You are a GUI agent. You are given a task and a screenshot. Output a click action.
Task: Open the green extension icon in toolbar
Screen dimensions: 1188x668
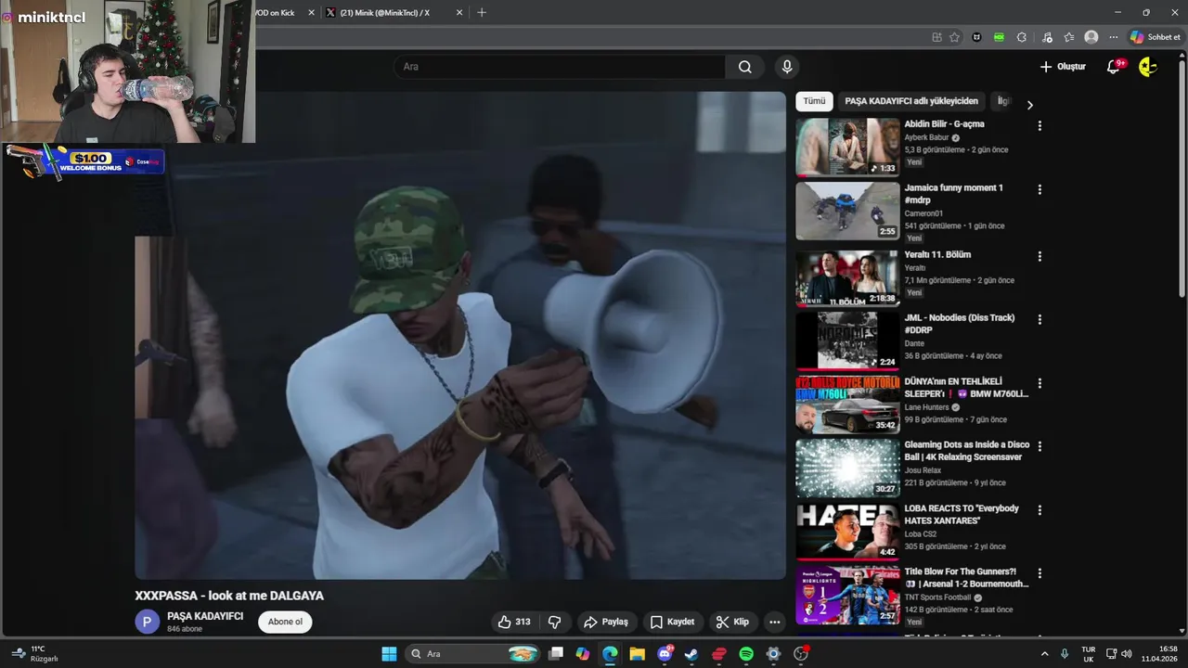(999, 37)
